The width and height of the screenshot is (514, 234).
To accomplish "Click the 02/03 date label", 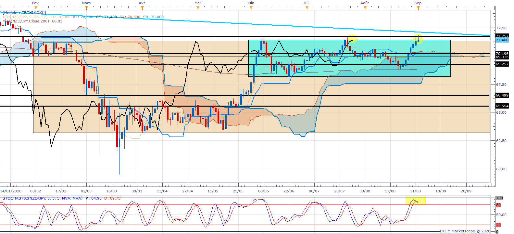I will [86, 191].
